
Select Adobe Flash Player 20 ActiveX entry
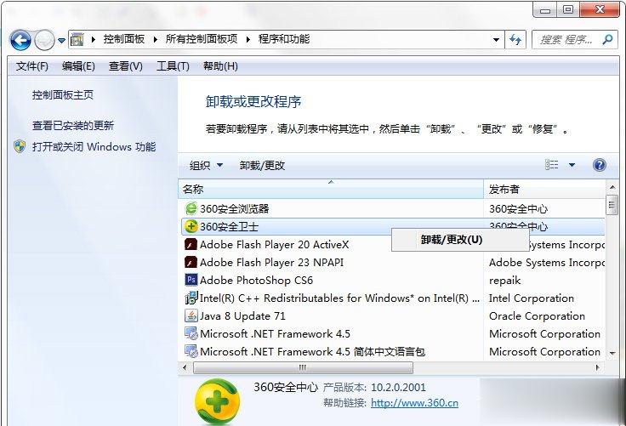click(274, 244)
